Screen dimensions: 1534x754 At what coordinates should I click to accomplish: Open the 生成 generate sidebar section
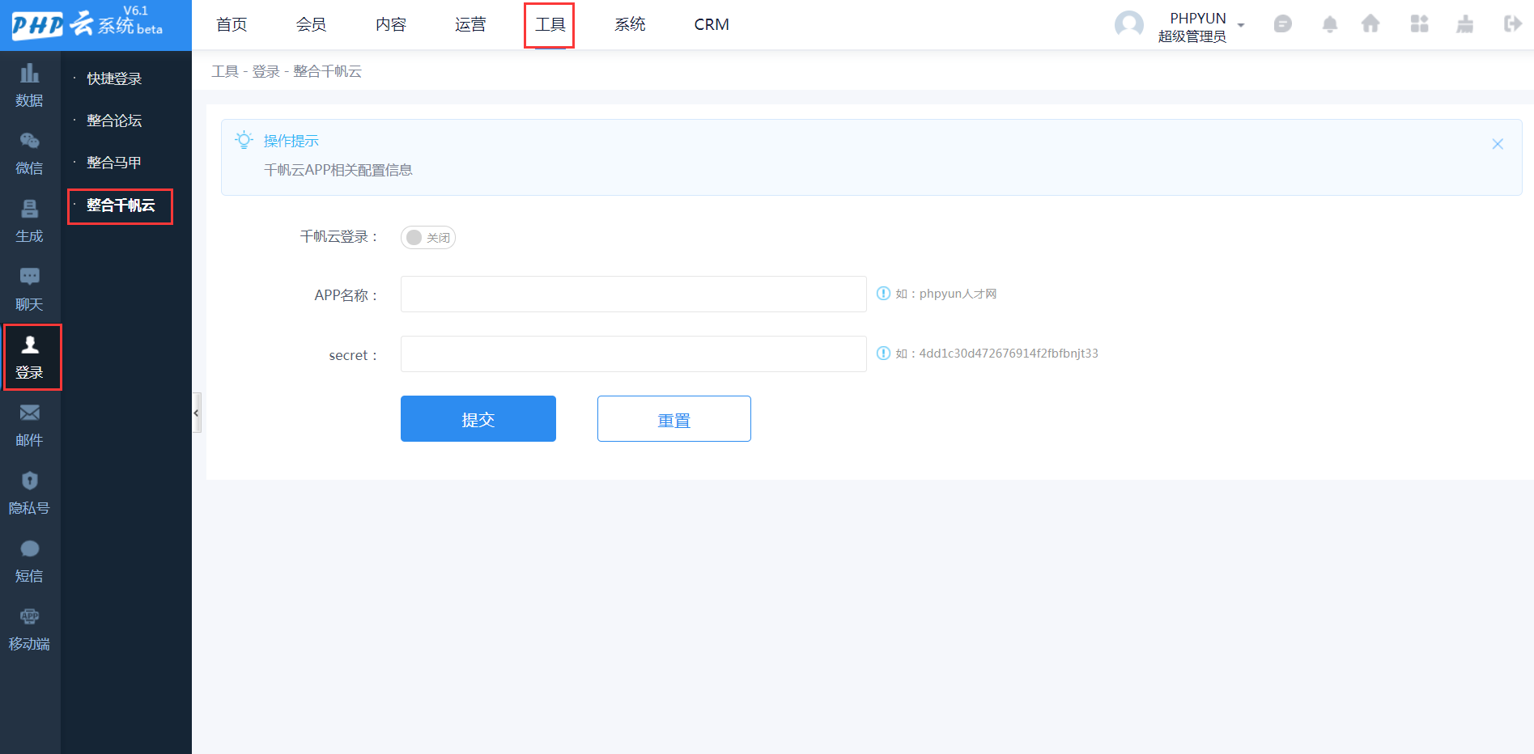click(x=30, y=222)
